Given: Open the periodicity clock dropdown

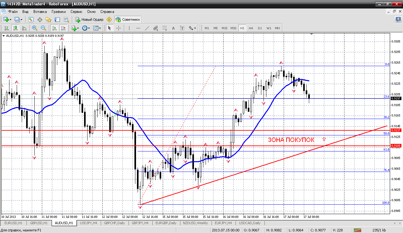Looking at the screenshot, I should click(x=86, y=28).
